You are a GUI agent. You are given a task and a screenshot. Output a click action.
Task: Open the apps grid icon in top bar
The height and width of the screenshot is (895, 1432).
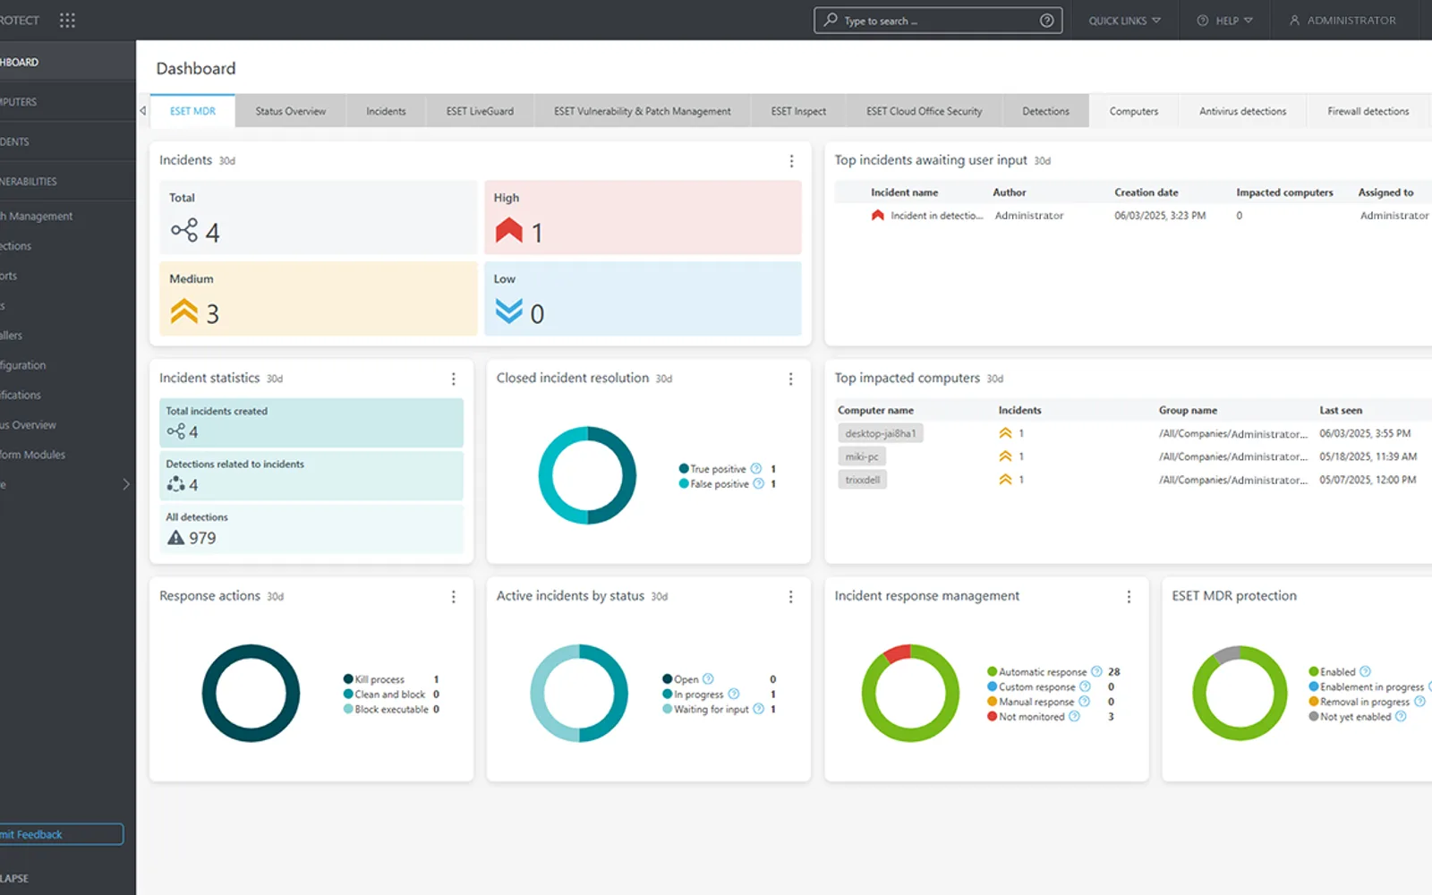tap(67, 20)
